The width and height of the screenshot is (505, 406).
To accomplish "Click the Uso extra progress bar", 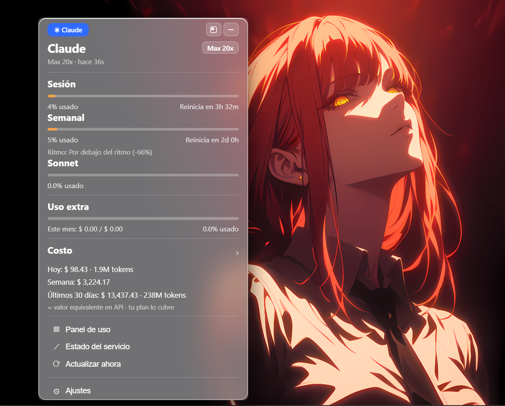I will (143, 218).
